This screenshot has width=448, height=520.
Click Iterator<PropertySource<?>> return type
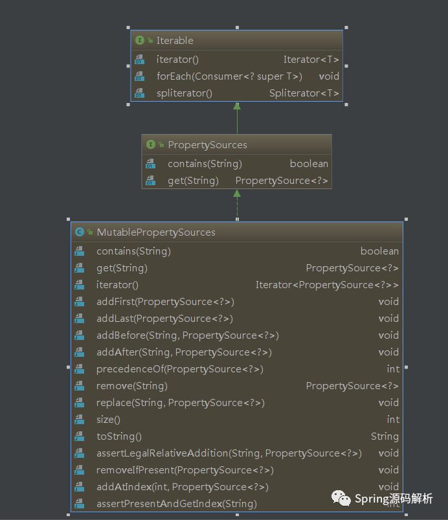point(327,285)
